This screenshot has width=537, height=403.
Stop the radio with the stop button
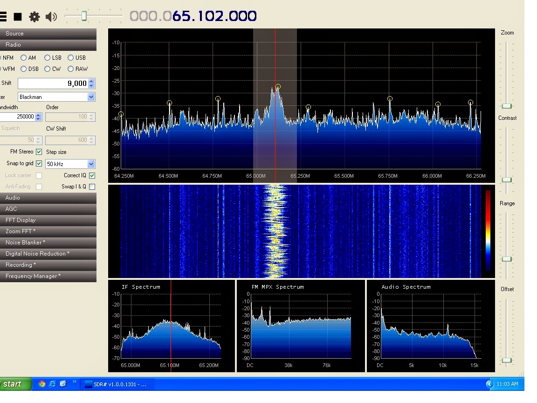click(x=18, y=16)
